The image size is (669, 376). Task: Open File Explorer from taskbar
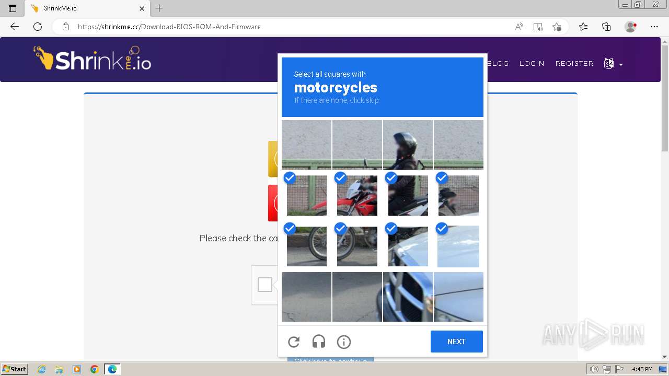coord(59,369)
